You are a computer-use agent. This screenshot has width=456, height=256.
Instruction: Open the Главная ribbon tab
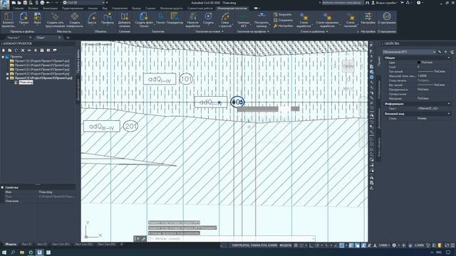18,9
